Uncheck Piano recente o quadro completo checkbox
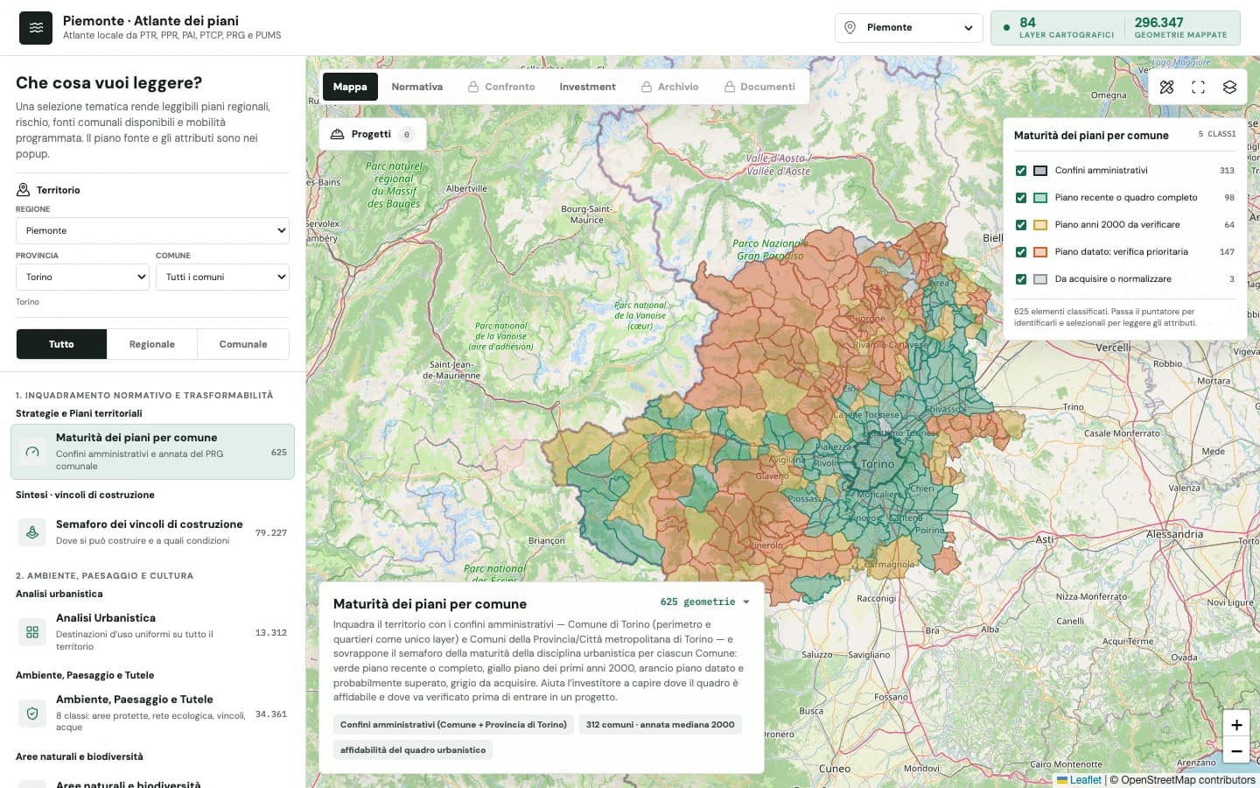This screenshot has width=1260, height=788. pyautogui.click(x=1021, y=198)
